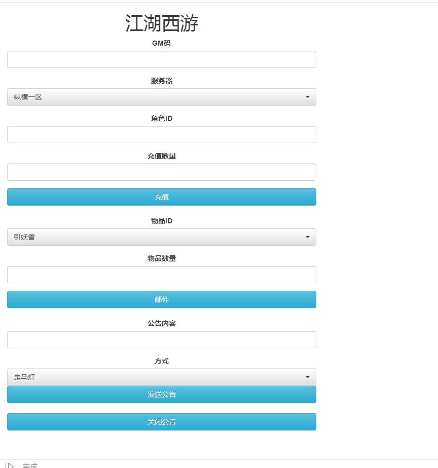Image resolution: width=438 pixels, height=468 pixels.
Task: Click the 江湖西游 page heading
Action: [x=161, y=23]
